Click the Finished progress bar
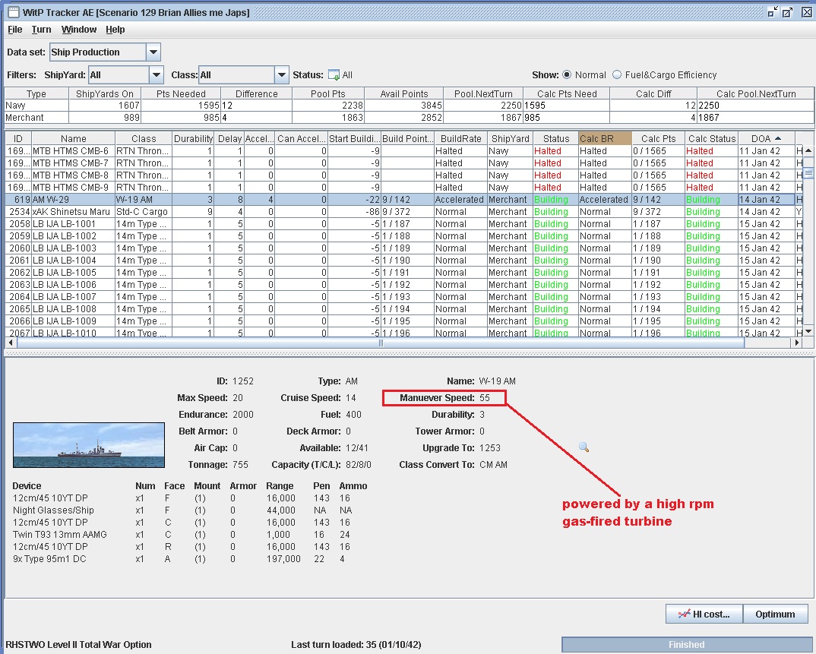This screenshot has width=816, height=654. [686, 644]
